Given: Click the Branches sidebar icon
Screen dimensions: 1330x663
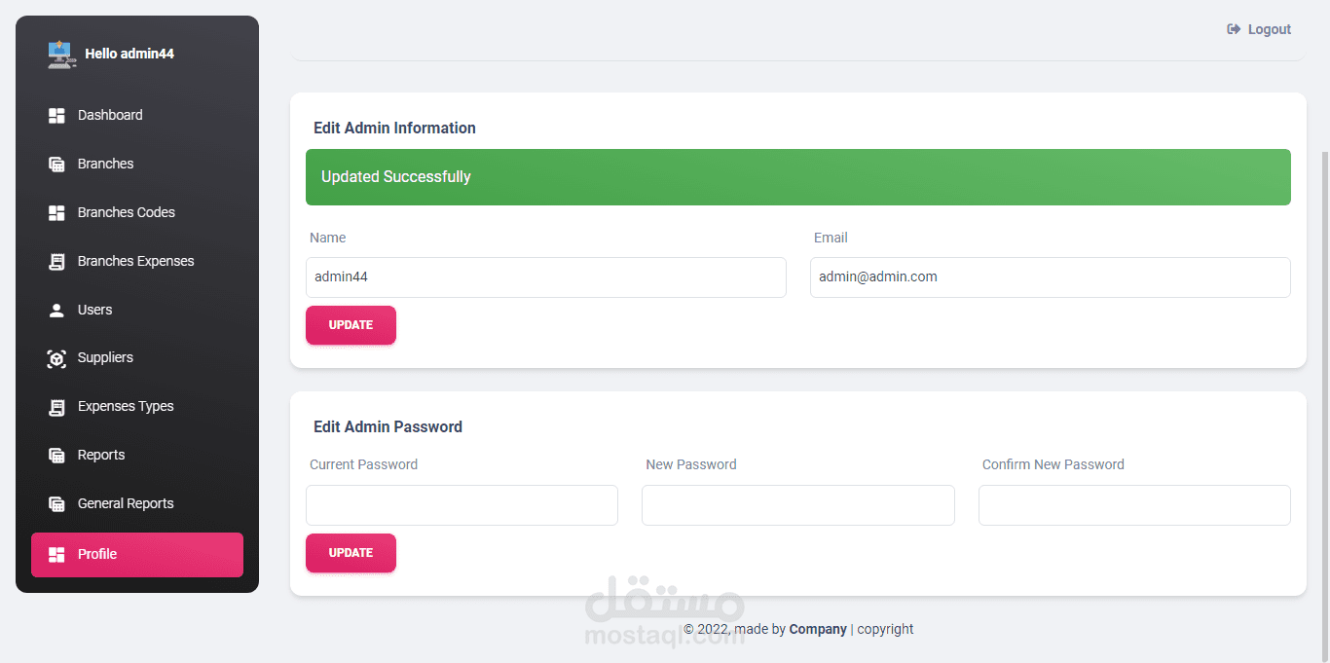Looking at the screenshot, I should [x=56, y=164].
